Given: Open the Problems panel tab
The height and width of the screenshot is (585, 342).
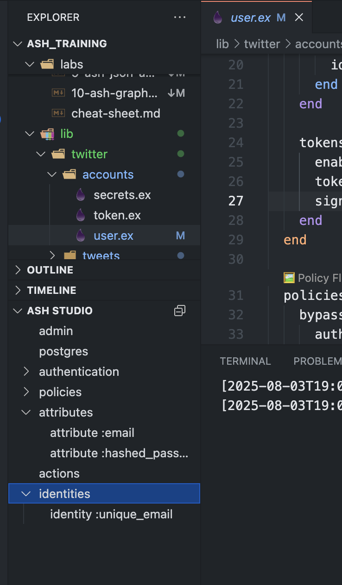Looking at the screenshot, I should (318, 361).
